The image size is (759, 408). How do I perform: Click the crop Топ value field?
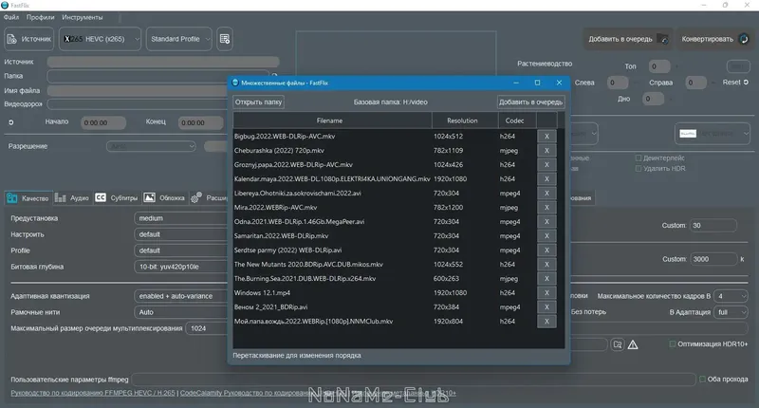pos(658,66)
